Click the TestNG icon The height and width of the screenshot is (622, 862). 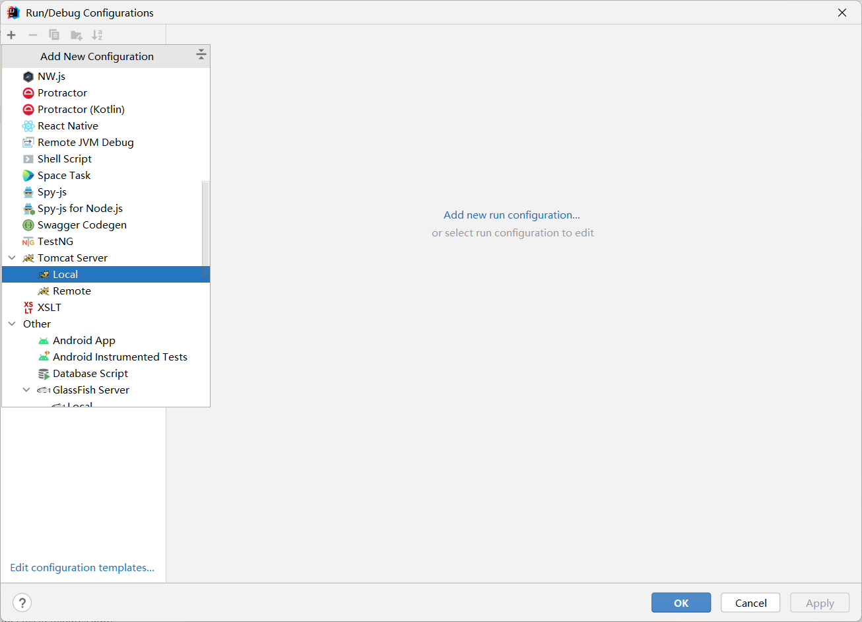tap(28, 242)
